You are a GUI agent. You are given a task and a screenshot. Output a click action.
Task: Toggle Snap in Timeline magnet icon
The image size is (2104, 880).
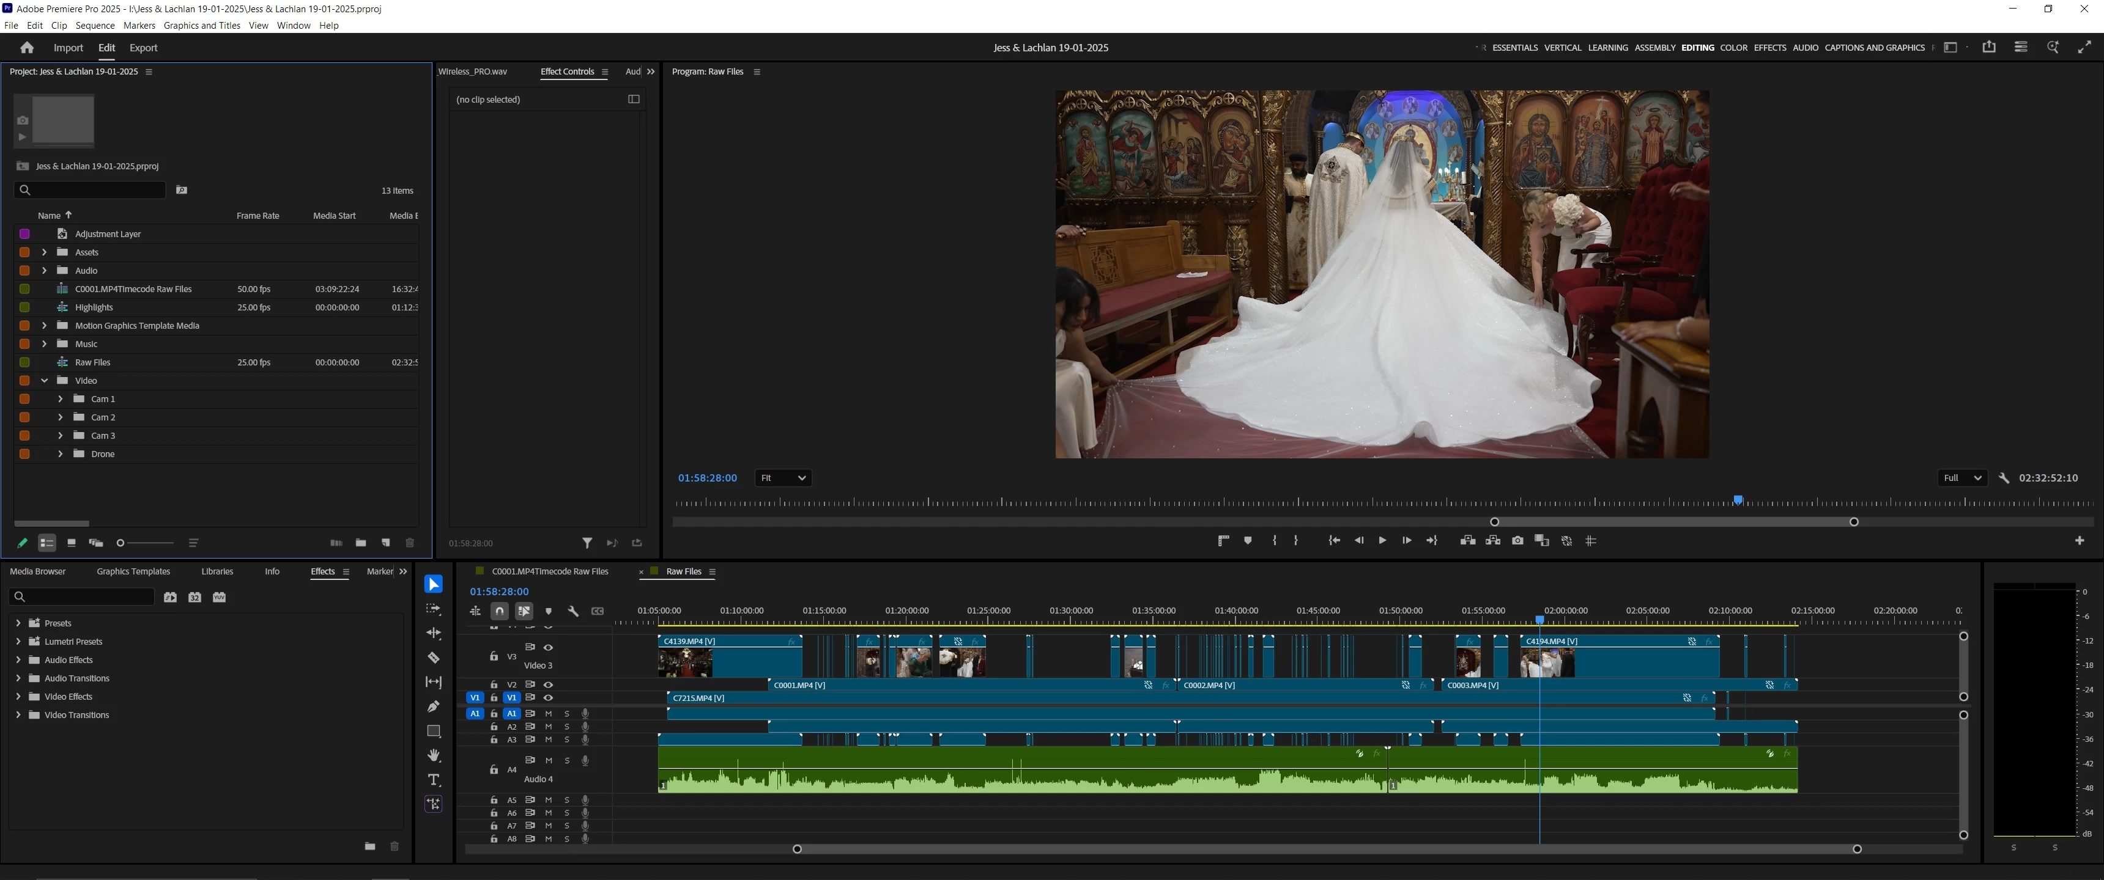click(499, 610)
